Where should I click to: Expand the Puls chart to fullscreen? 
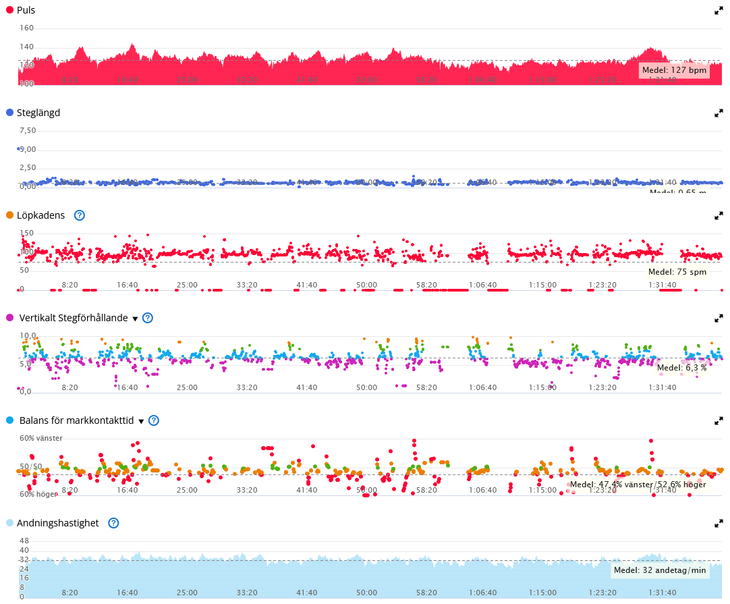719,10
